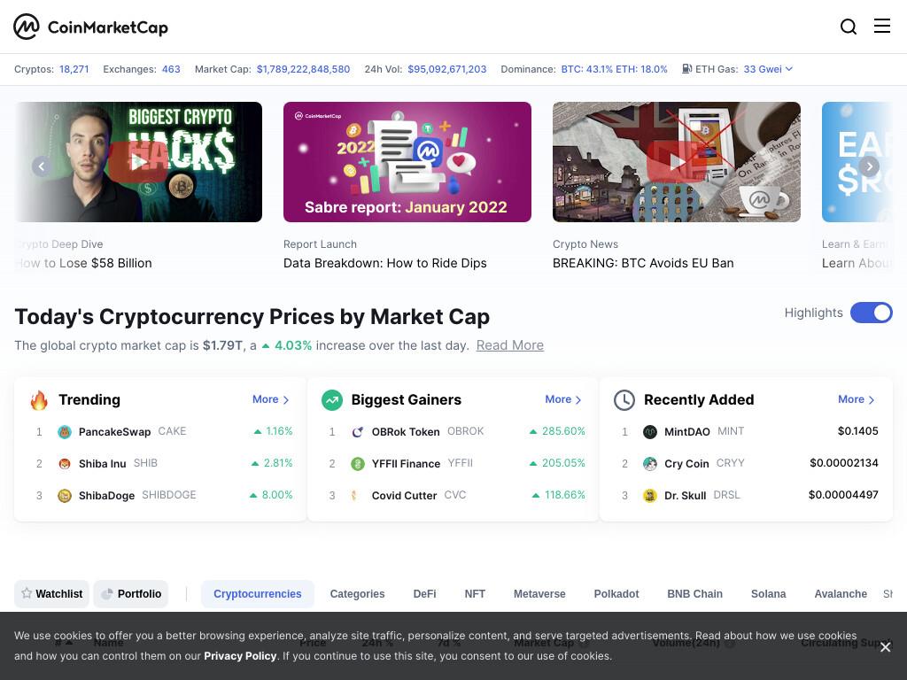Click the PancakeSwap coin icon
This screenshot has height=680, width=907.
coord(65,432)
